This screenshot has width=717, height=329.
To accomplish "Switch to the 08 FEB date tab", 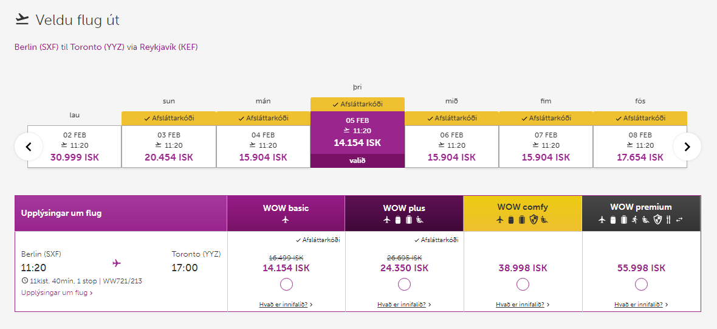I will [640, 146].
